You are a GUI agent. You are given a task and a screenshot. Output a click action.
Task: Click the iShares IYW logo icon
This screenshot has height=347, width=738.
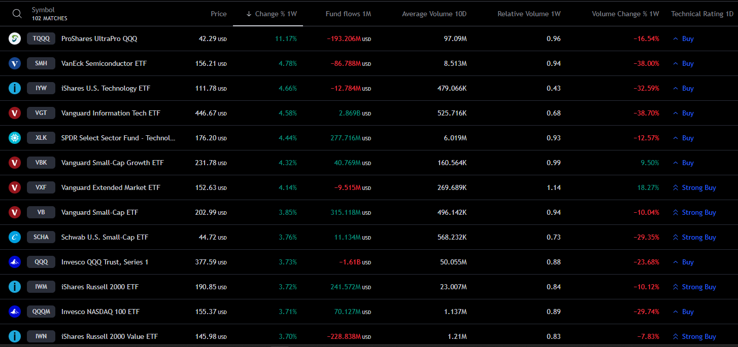(x=15, y=88)
